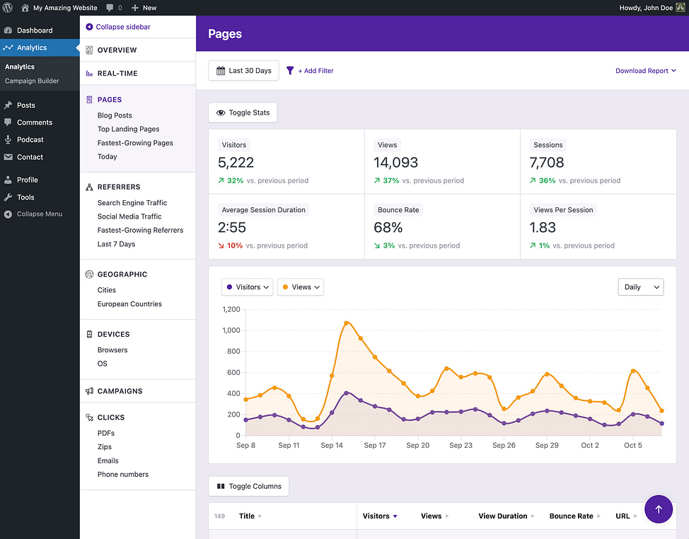Open the Daily interval dropdown
Screen dimensions: 689x539
641,287
